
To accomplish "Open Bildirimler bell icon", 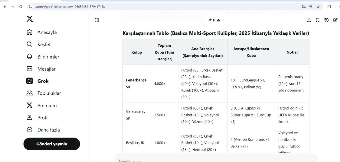I will coord(29,57).
